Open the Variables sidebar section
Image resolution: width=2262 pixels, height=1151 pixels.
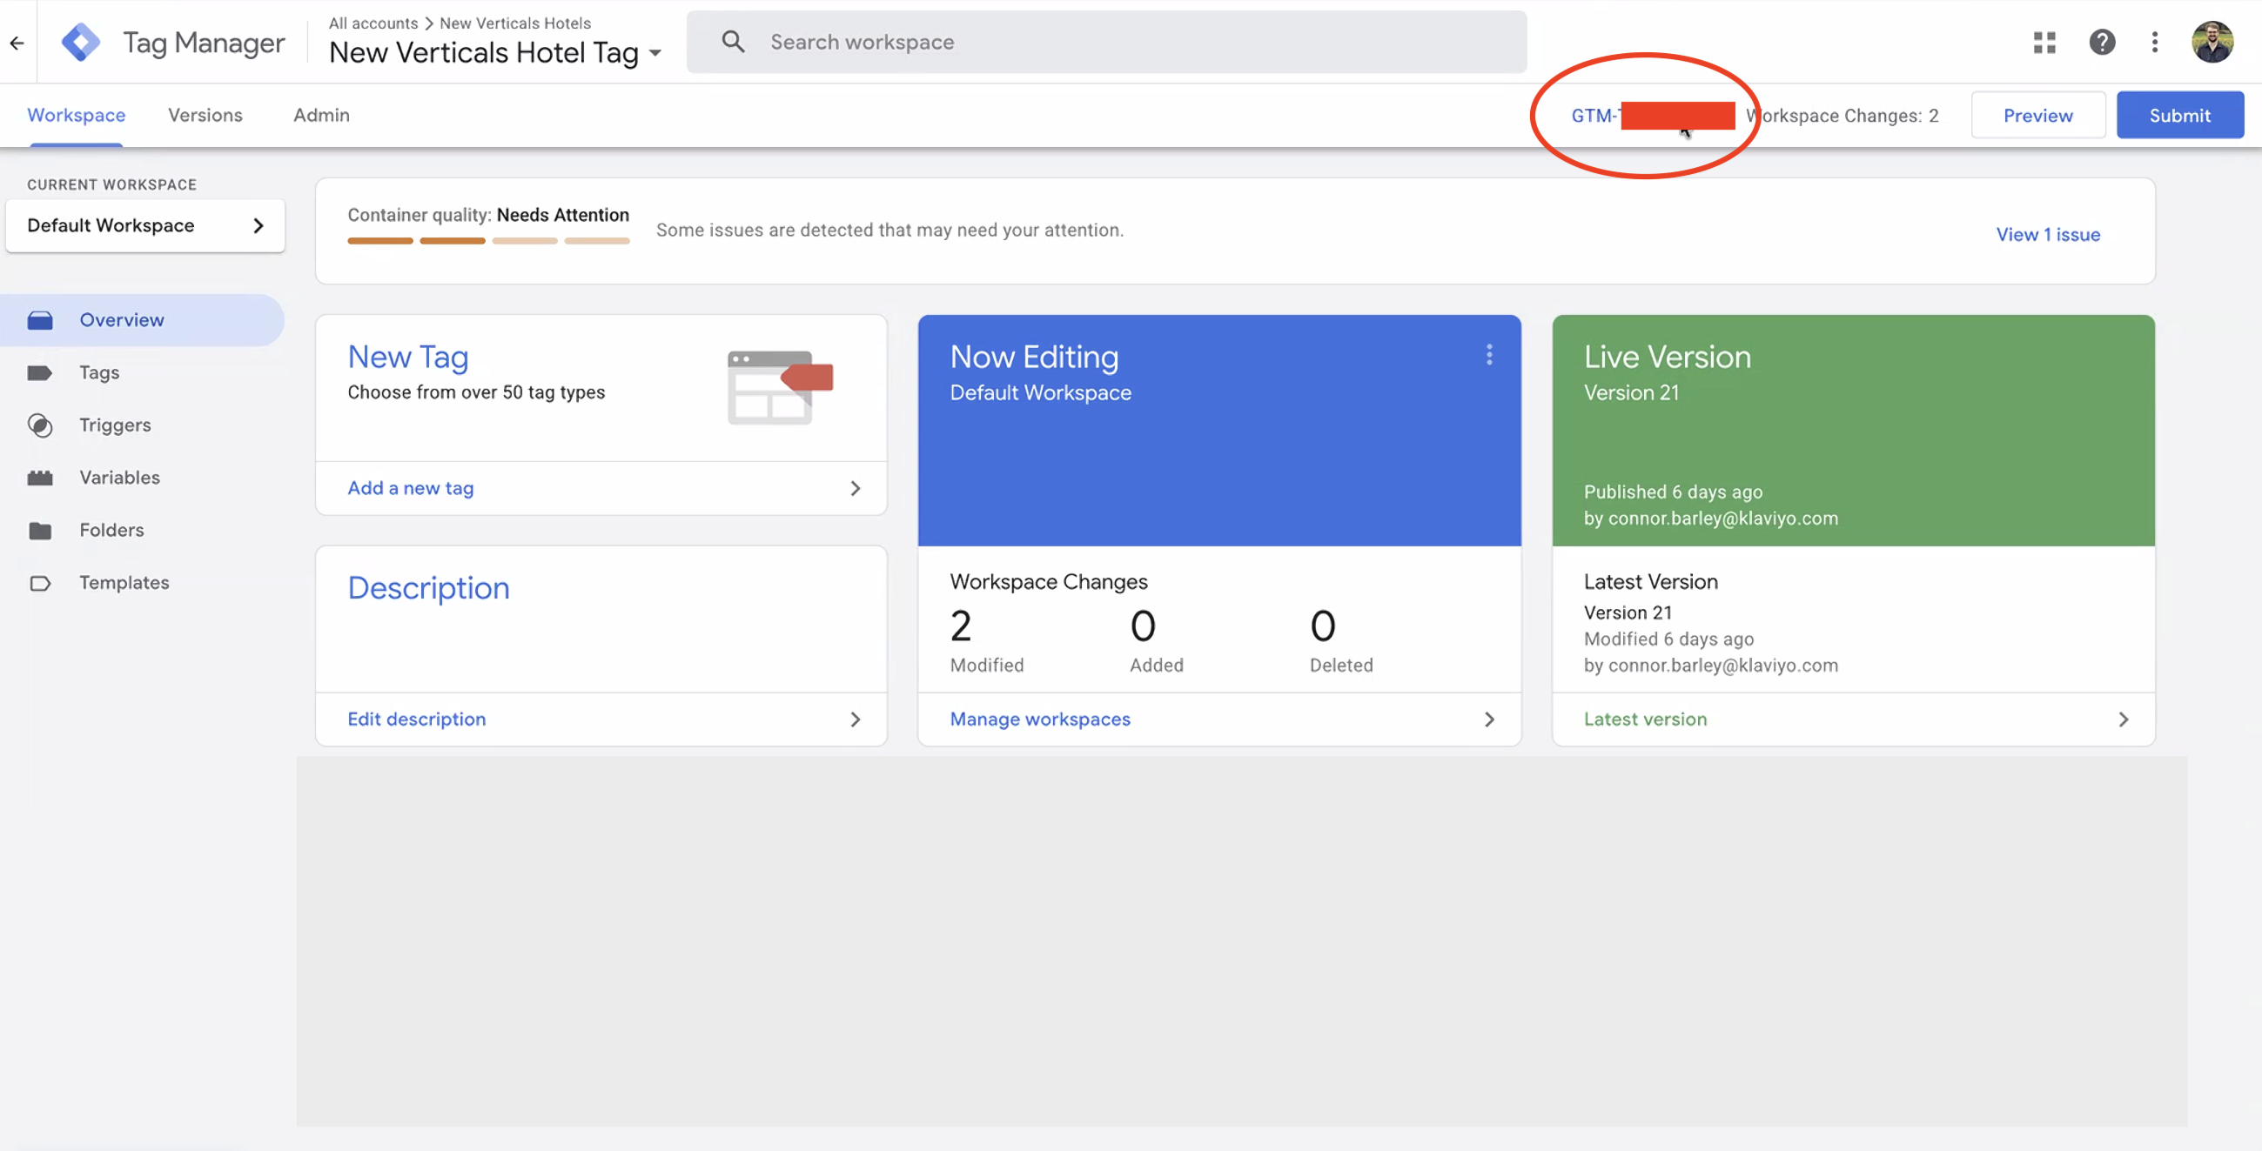click(119, 478)
